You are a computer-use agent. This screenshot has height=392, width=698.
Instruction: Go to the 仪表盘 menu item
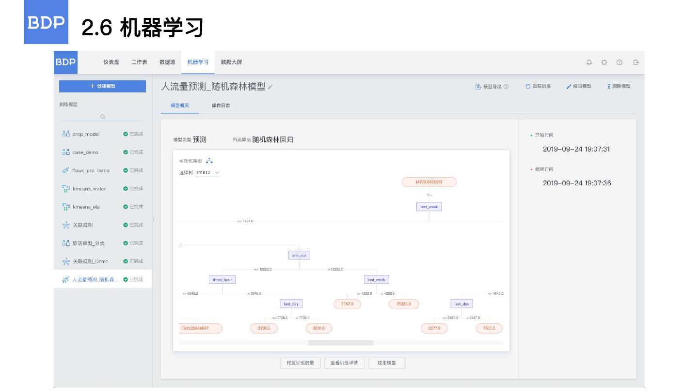(x=111, y=62)
